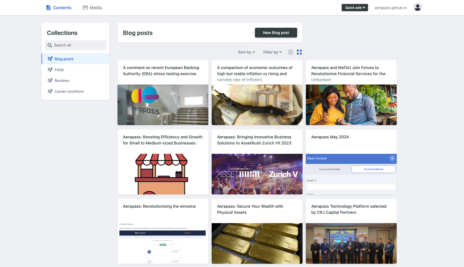
Task: Click the New Blog post button
Action: pyautogui.click(x=276, y=32)
